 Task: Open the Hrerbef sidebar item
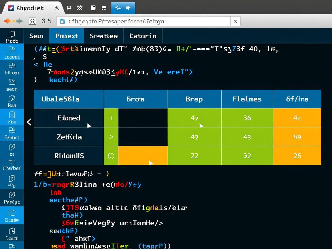click(x=12, y=164)
